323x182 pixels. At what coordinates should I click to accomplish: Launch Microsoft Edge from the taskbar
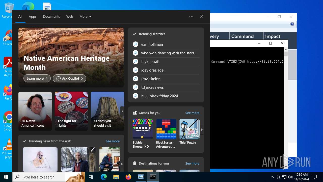(104, 177)
